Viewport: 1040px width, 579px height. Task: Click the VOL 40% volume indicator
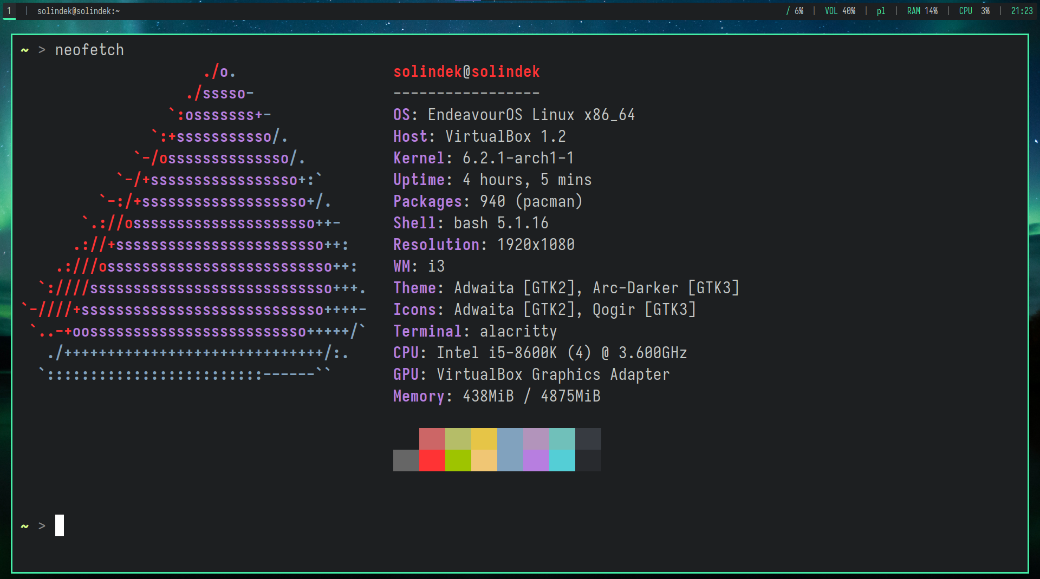tap(840, 11)
